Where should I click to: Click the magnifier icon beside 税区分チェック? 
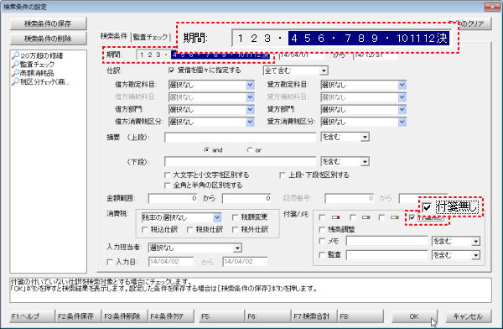pyautogui.click(x=15, y=81)
